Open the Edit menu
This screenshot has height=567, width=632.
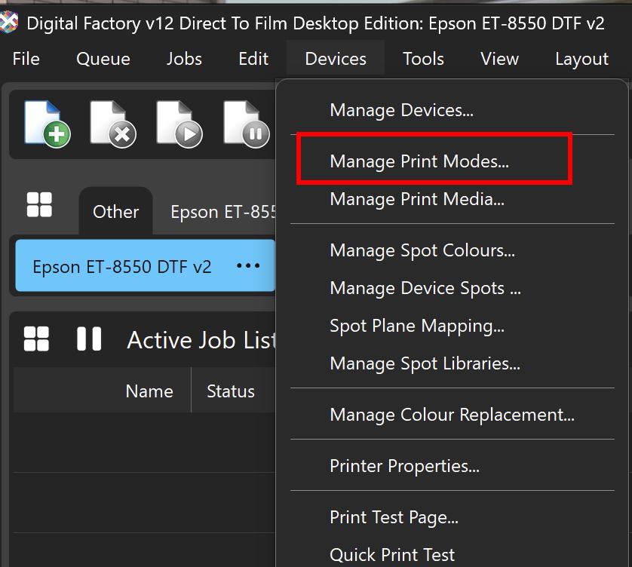(253, 59)
